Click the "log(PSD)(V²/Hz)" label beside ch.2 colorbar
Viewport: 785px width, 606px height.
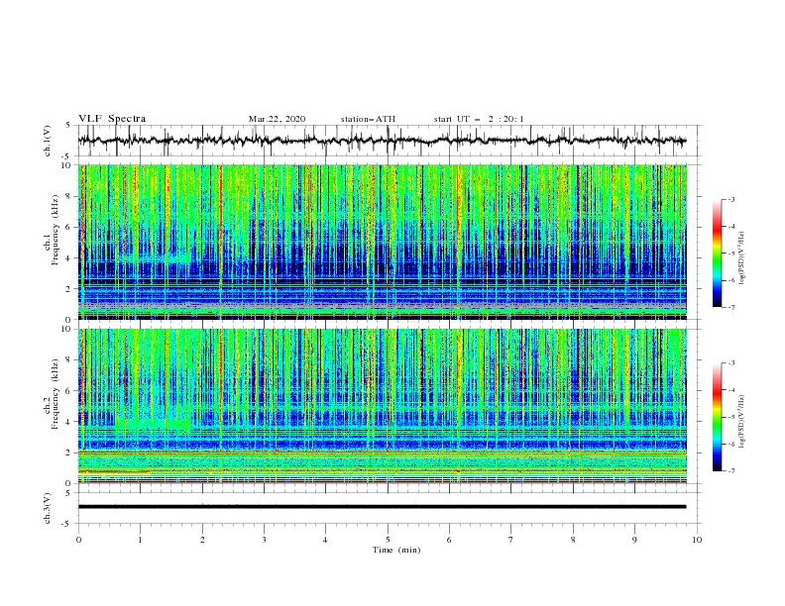tap(741, 421)
